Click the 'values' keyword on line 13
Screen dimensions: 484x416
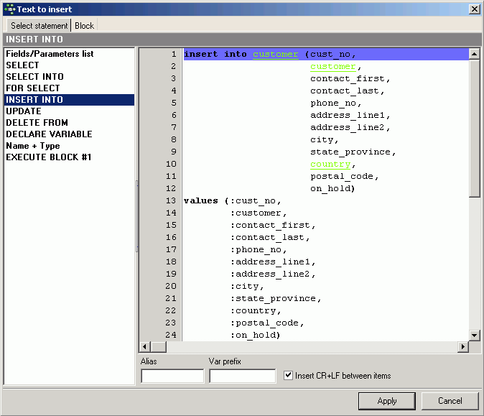point(201,200)
